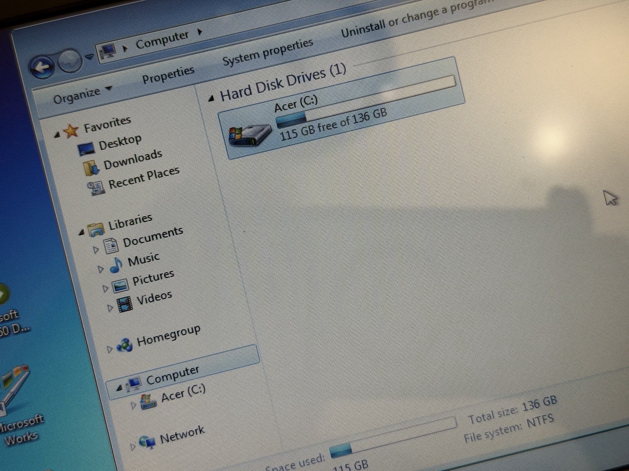Select Favorites in navigation pane
Image resolution: width=629 pixels, height=471 pixels.
point(107,124)
